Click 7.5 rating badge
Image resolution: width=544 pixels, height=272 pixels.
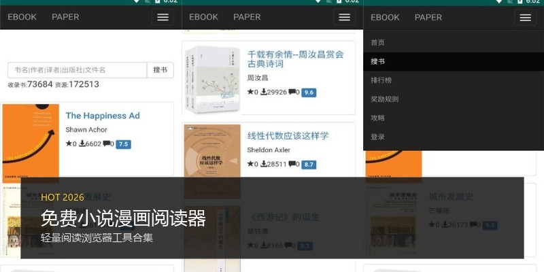click(x=123, y=144)
